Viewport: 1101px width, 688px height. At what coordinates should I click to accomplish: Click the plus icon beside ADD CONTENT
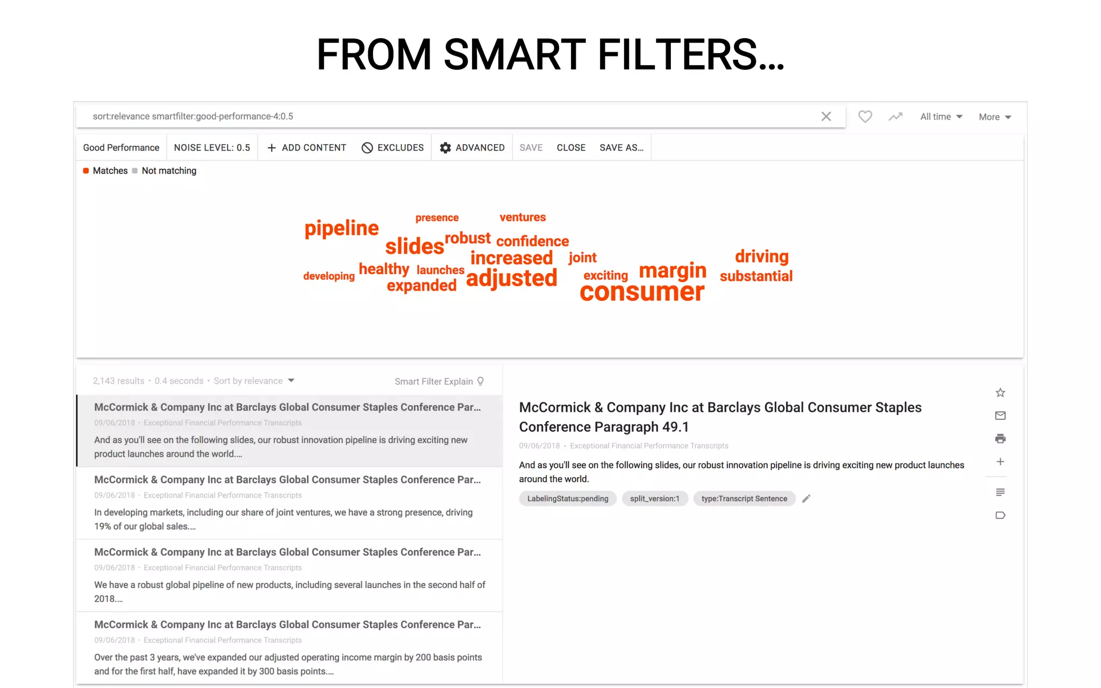pos(271,148)
